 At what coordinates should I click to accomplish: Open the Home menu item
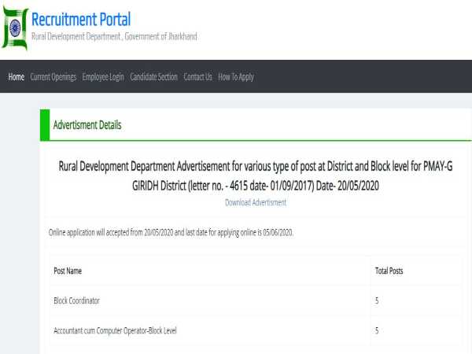coord(16,77)
